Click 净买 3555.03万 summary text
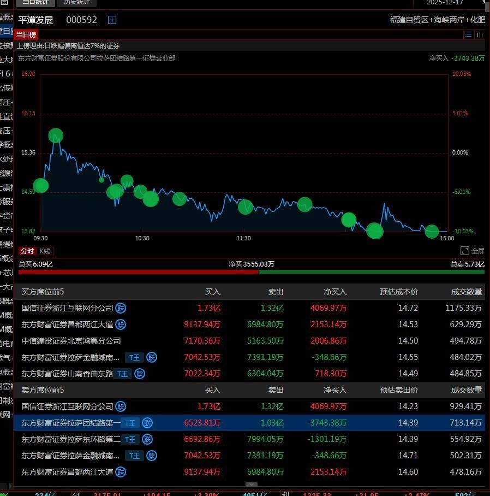Image resolution: width=490 pixels, height=496 pixels. (x=252, y=264)
